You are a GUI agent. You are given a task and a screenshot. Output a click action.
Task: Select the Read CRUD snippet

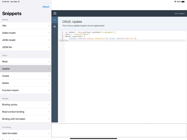click(x=26, y=62)
